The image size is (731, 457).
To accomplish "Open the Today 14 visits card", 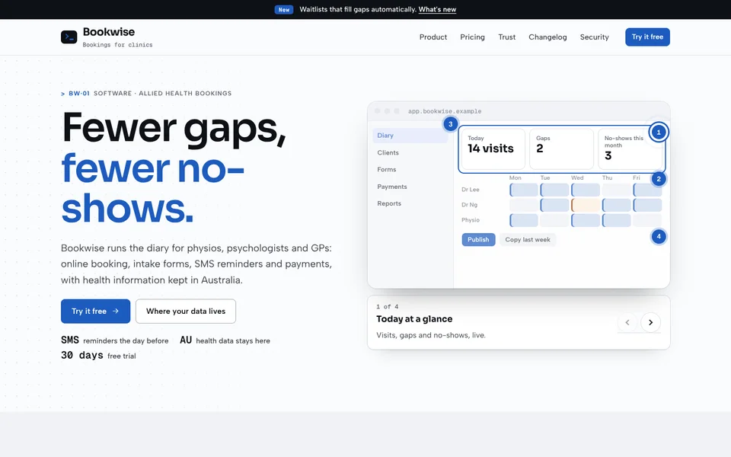I will pos(493,149).
